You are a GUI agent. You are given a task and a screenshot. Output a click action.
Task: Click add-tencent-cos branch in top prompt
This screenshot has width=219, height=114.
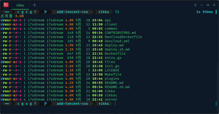tap(72, 12)
